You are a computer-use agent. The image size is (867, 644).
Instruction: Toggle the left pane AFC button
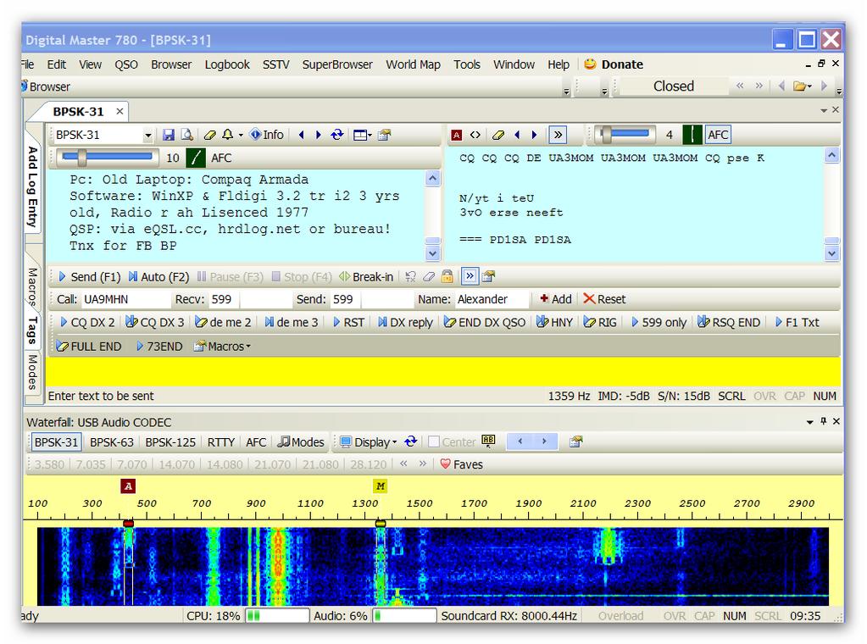point(221,158)
